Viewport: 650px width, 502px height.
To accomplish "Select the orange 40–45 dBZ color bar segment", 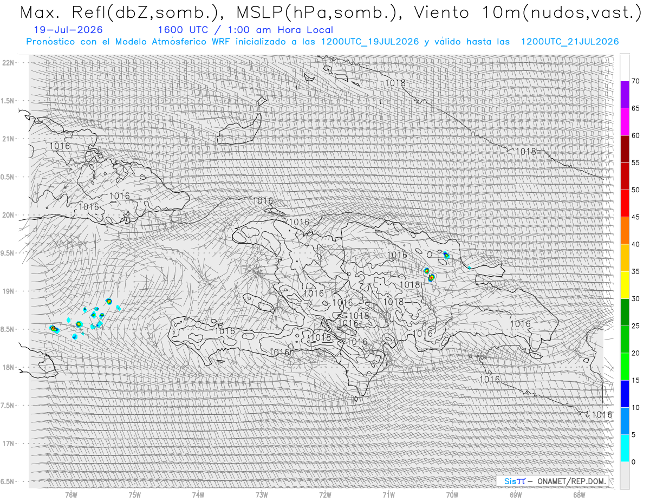I will [625, 231].
